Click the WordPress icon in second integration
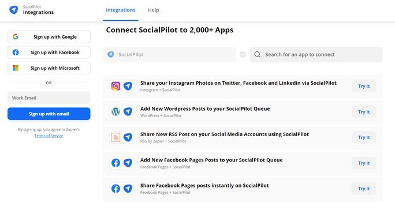The width and height of the screenshot is (395, 210). [115, 111]
